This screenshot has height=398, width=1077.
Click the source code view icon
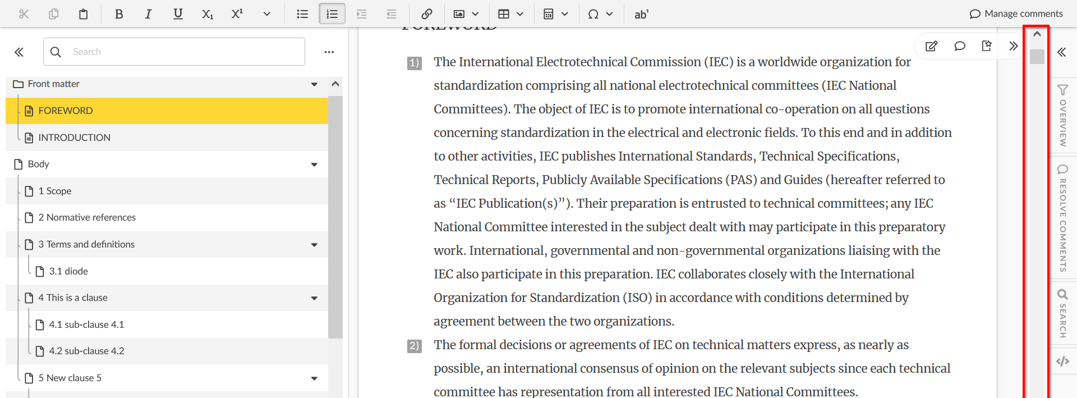(1062, 361)
